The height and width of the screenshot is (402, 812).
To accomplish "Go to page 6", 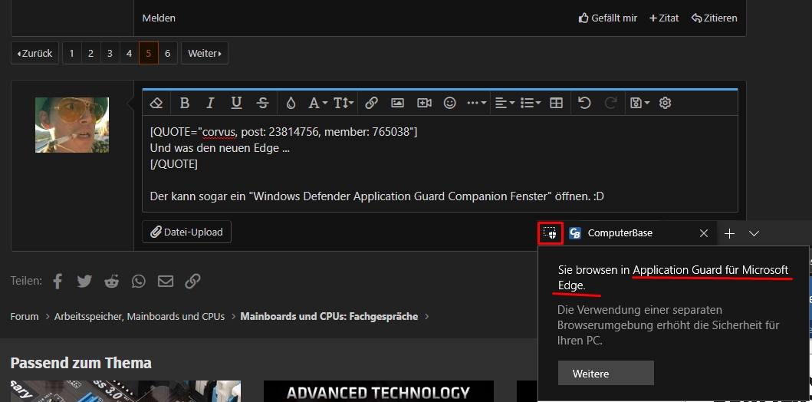I will tap(167, 53).
